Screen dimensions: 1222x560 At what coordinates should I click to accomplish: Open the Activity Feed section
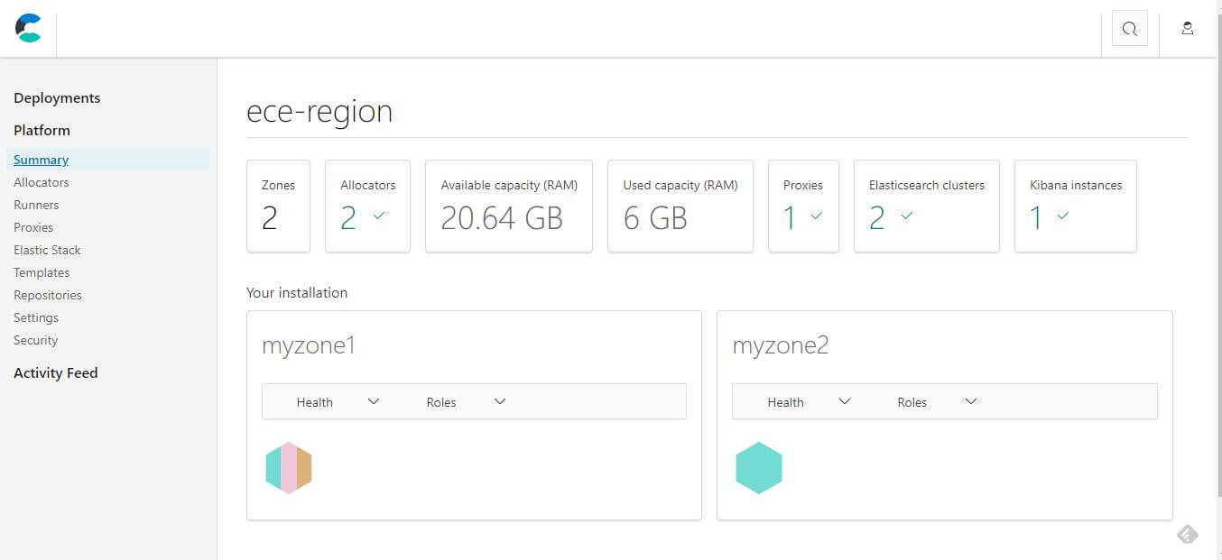point(55,373)
